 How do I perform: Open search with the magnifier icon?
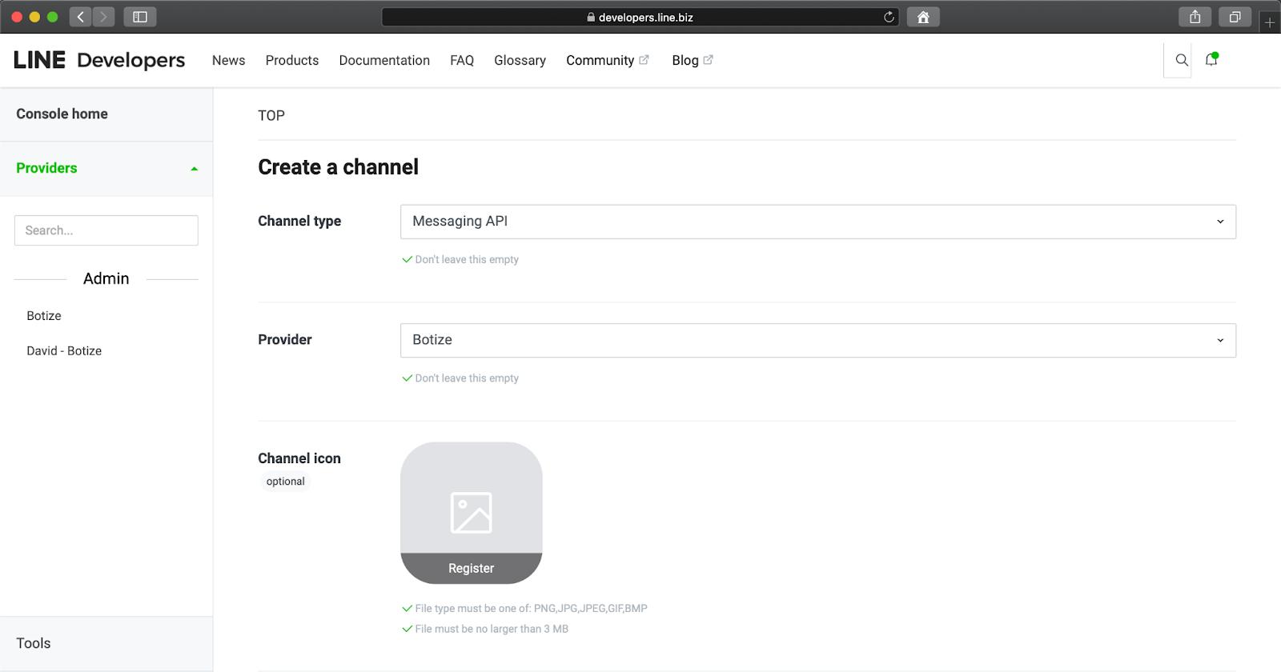coord(1182,60)
